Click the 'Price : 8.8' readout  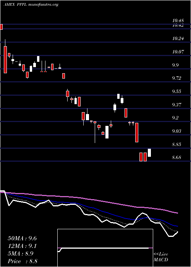(x=23, y=261)
